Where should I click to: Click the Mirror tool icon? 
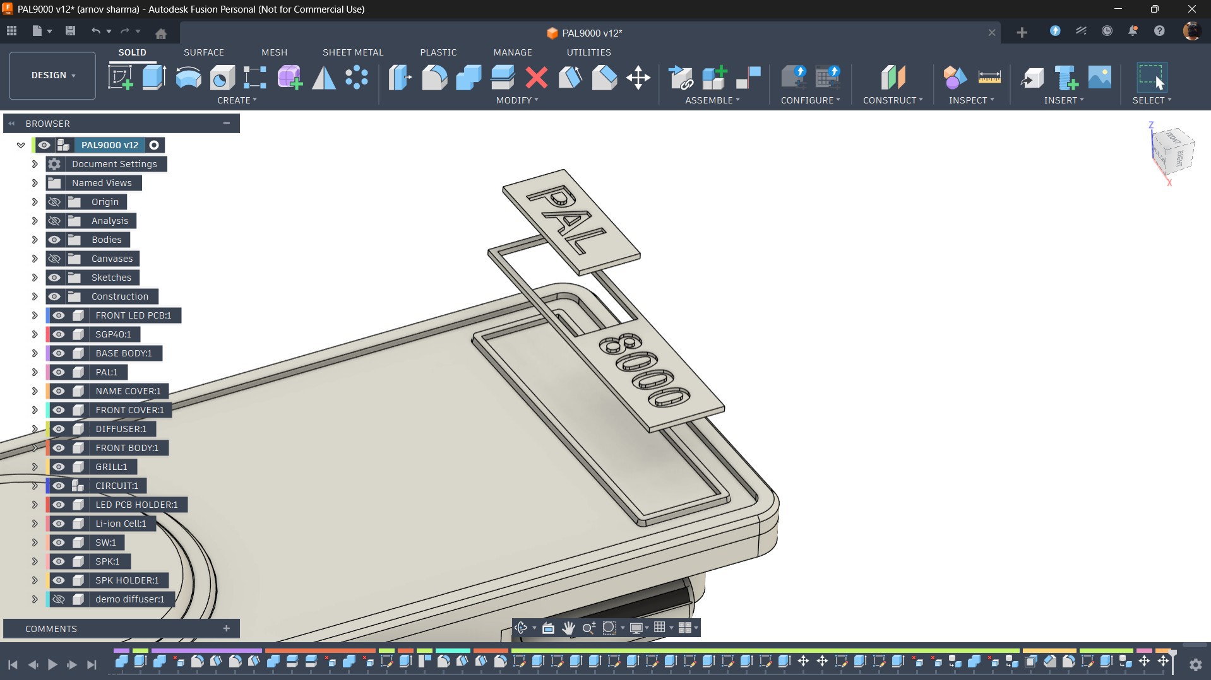(x=324, y=78)
